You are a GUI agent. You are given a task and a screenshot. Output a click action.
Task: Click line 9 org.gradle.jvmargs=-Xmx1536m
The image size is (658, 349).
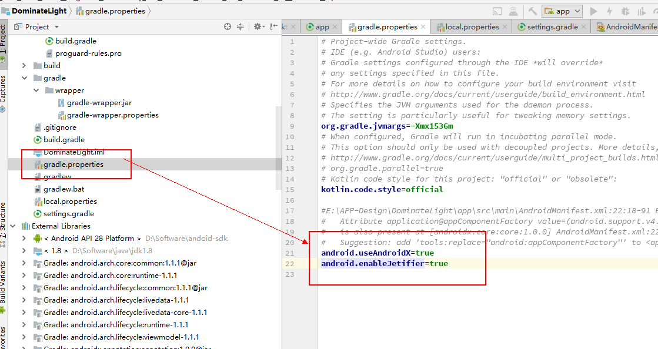pyautogui.click(x=387, y=126)
